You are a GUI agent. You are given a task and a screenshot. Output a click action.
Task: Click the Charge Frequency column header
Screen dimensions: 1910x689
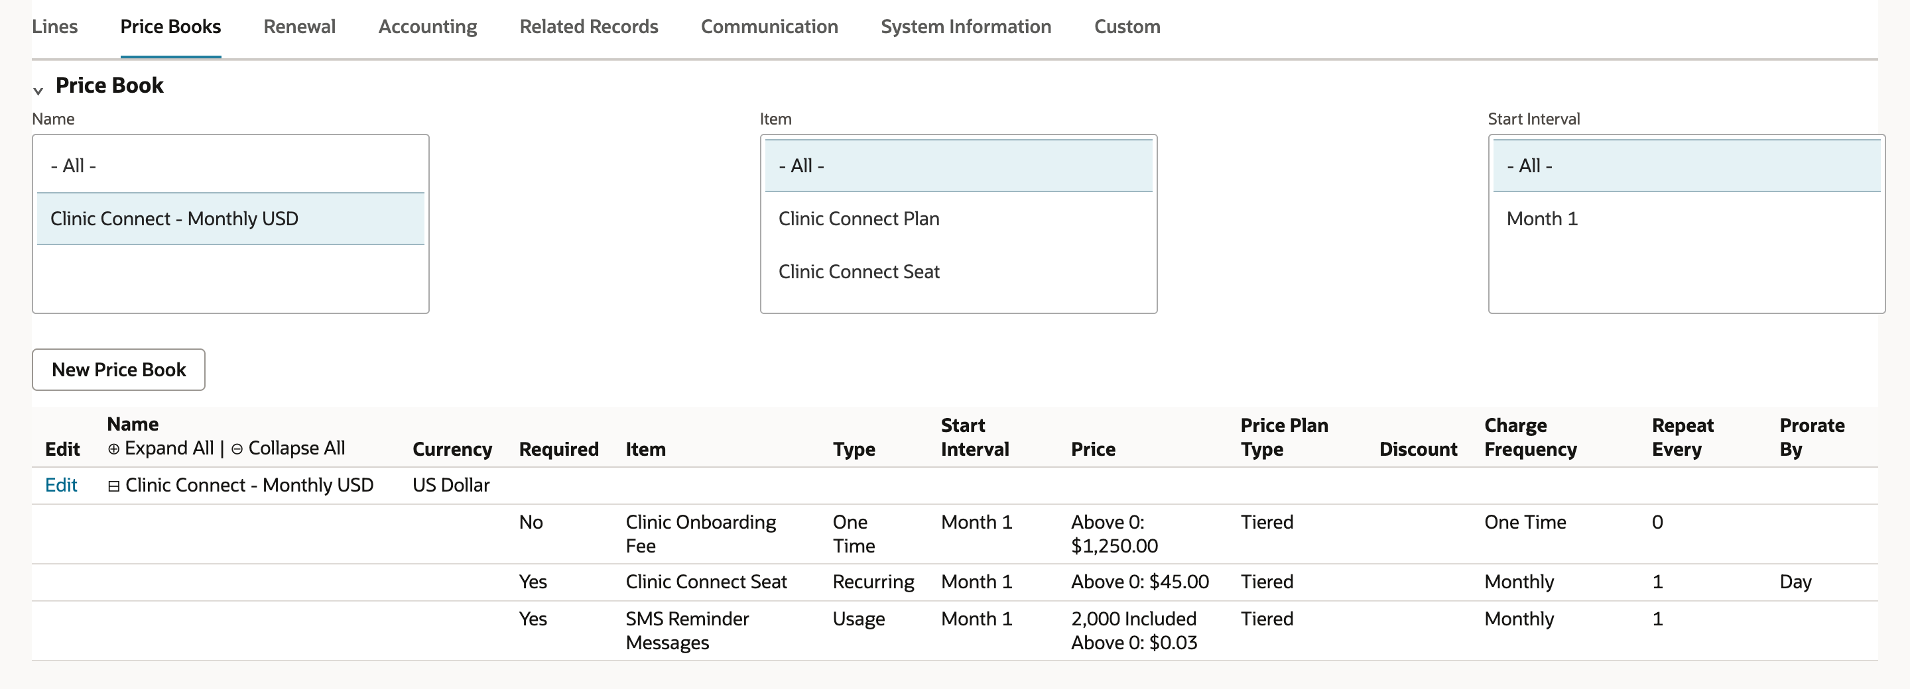pyautogui.click(x=1531, y=437)
